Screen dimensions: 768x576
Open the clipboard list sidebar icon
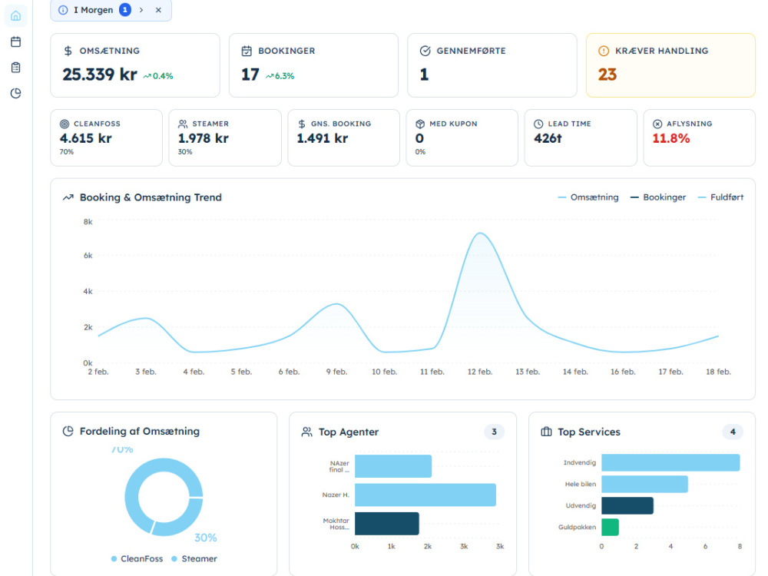15,68
